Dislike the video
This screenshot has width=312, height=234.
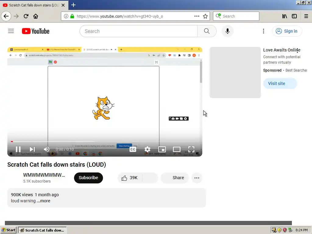pos(150,178)
